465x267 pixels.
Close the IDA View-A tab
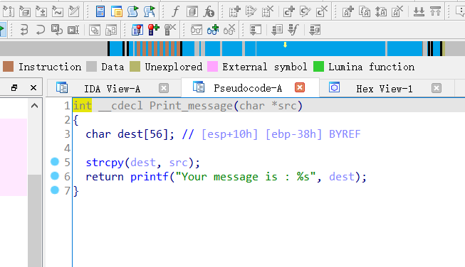click(x=164, y=88)
